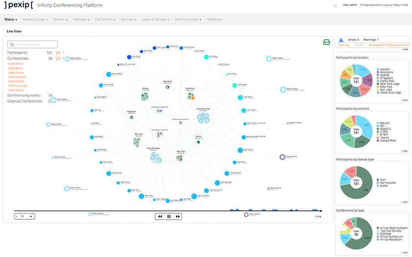Click the alarm triangle icon beside User admin

click(335, 5)
